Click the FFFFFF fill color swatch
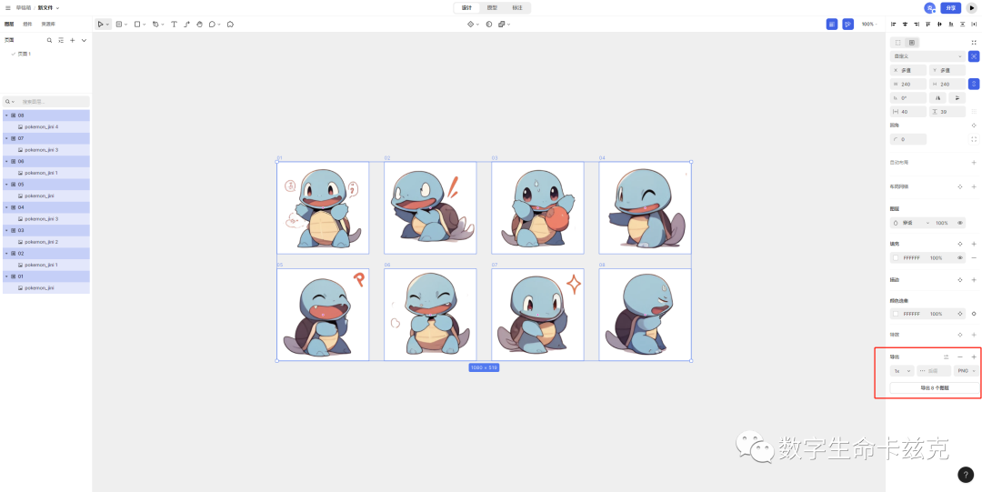The image size is (982, 492). tap(897, 257)
